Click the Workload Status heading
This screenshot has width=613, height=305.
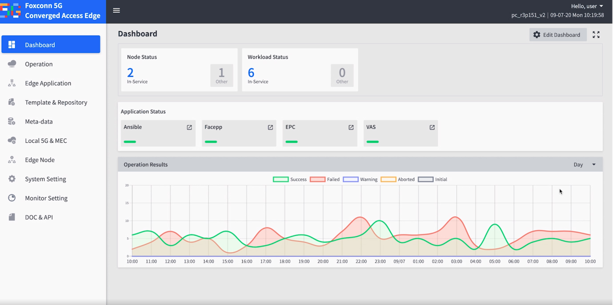tap(268, 57)
